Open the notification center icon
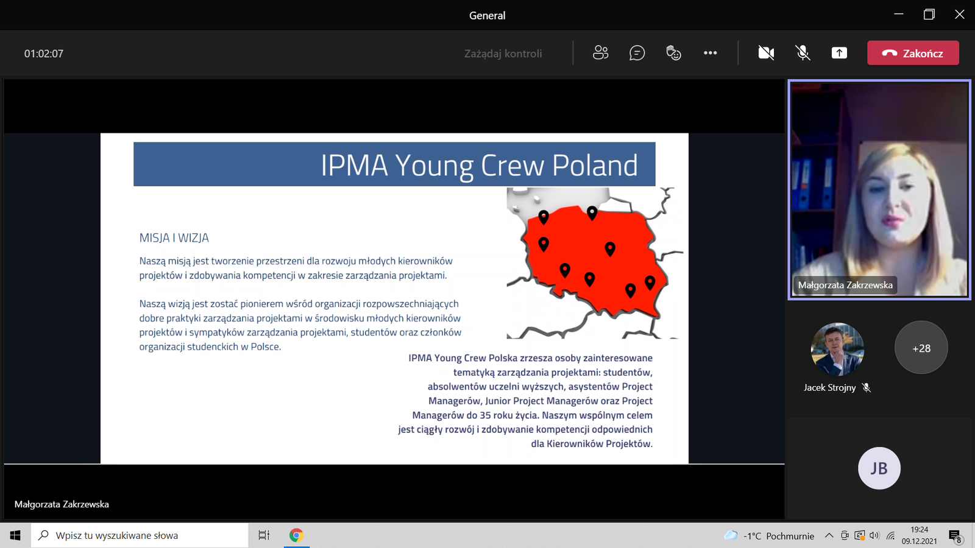The width and height of the screenshot is (975, 548). pos(955,536)
